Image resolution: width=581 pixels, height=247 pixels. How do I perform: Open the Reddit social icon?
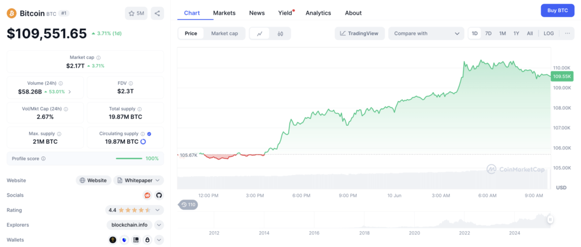(x=148, y=195)
